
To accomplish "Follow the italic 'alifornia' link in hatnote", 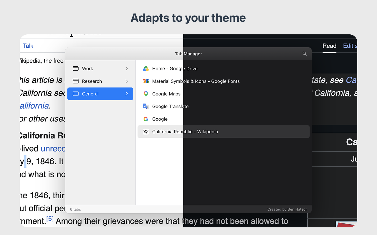I will point(34,106).
